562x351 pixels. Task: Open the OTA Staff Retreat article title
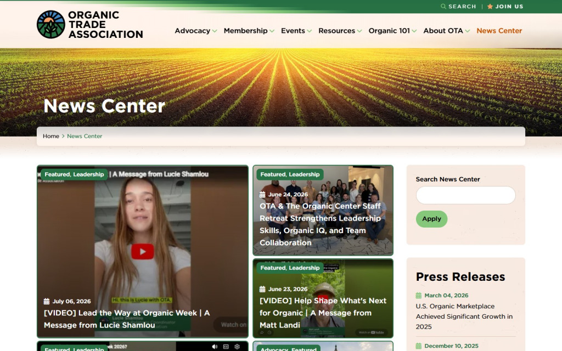[320, 224]
